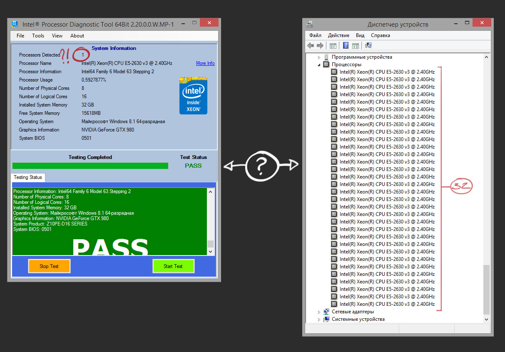Click the Intel inside Xeon logo
The height and width of the screenshot is (352, 505).
(x=193, y=96)
